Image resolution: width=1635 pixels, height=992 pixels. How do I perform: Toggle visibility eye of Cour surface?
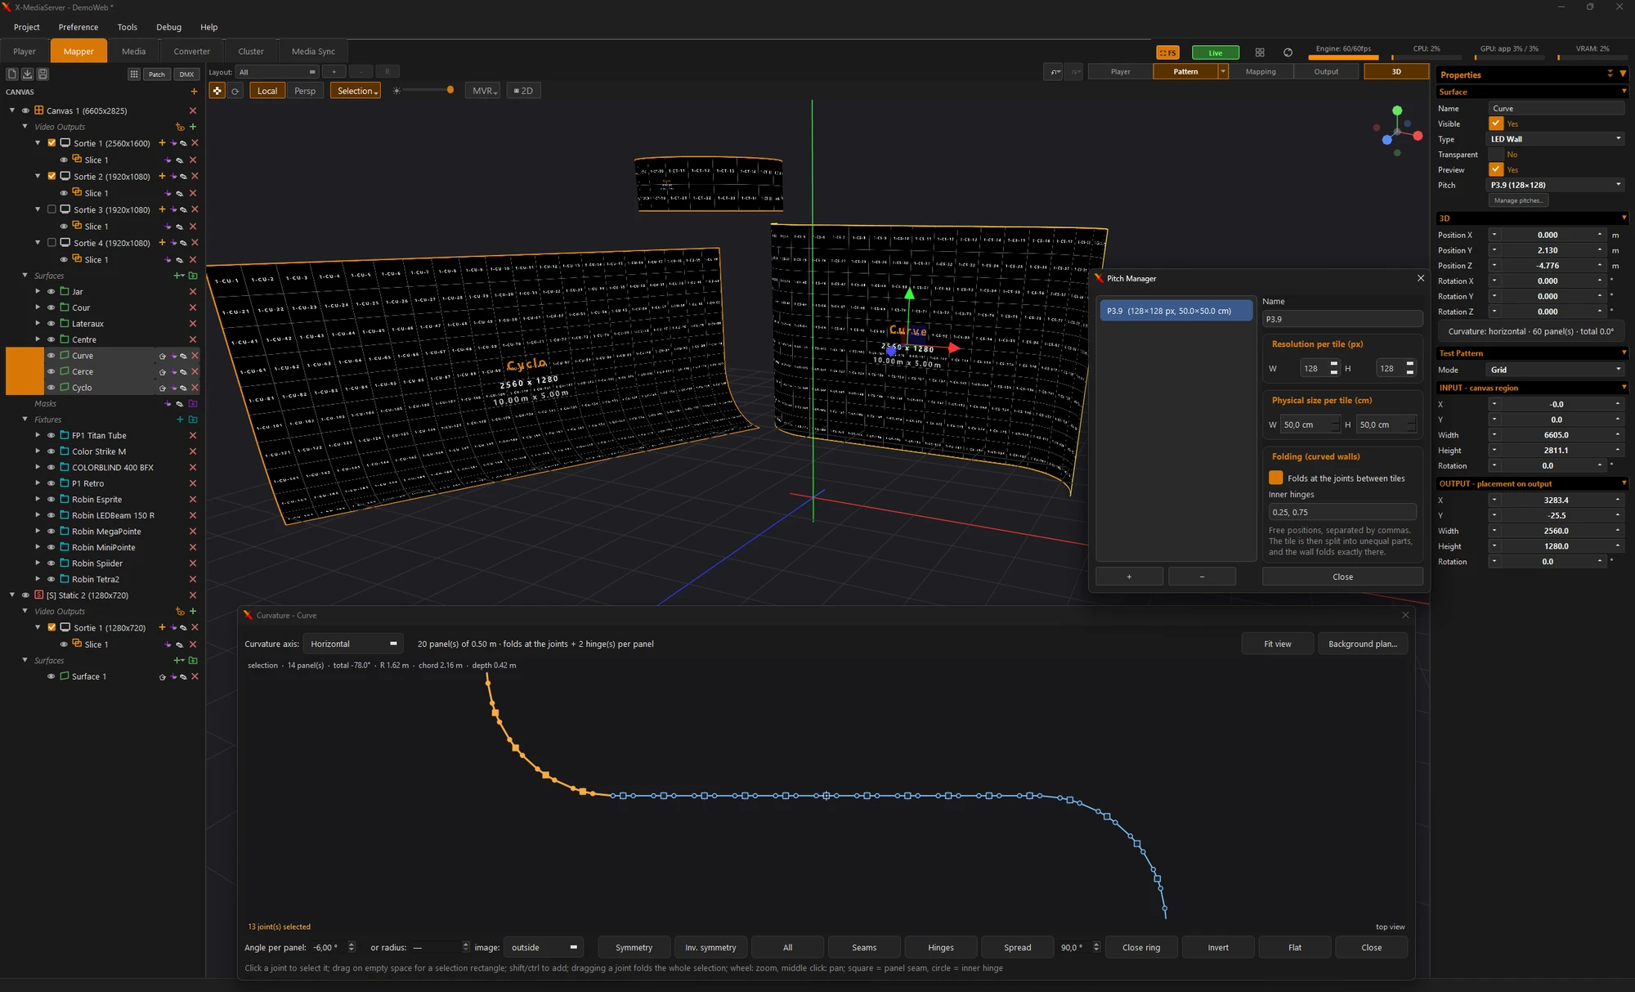pyautogui.click(x=51, y=307)
